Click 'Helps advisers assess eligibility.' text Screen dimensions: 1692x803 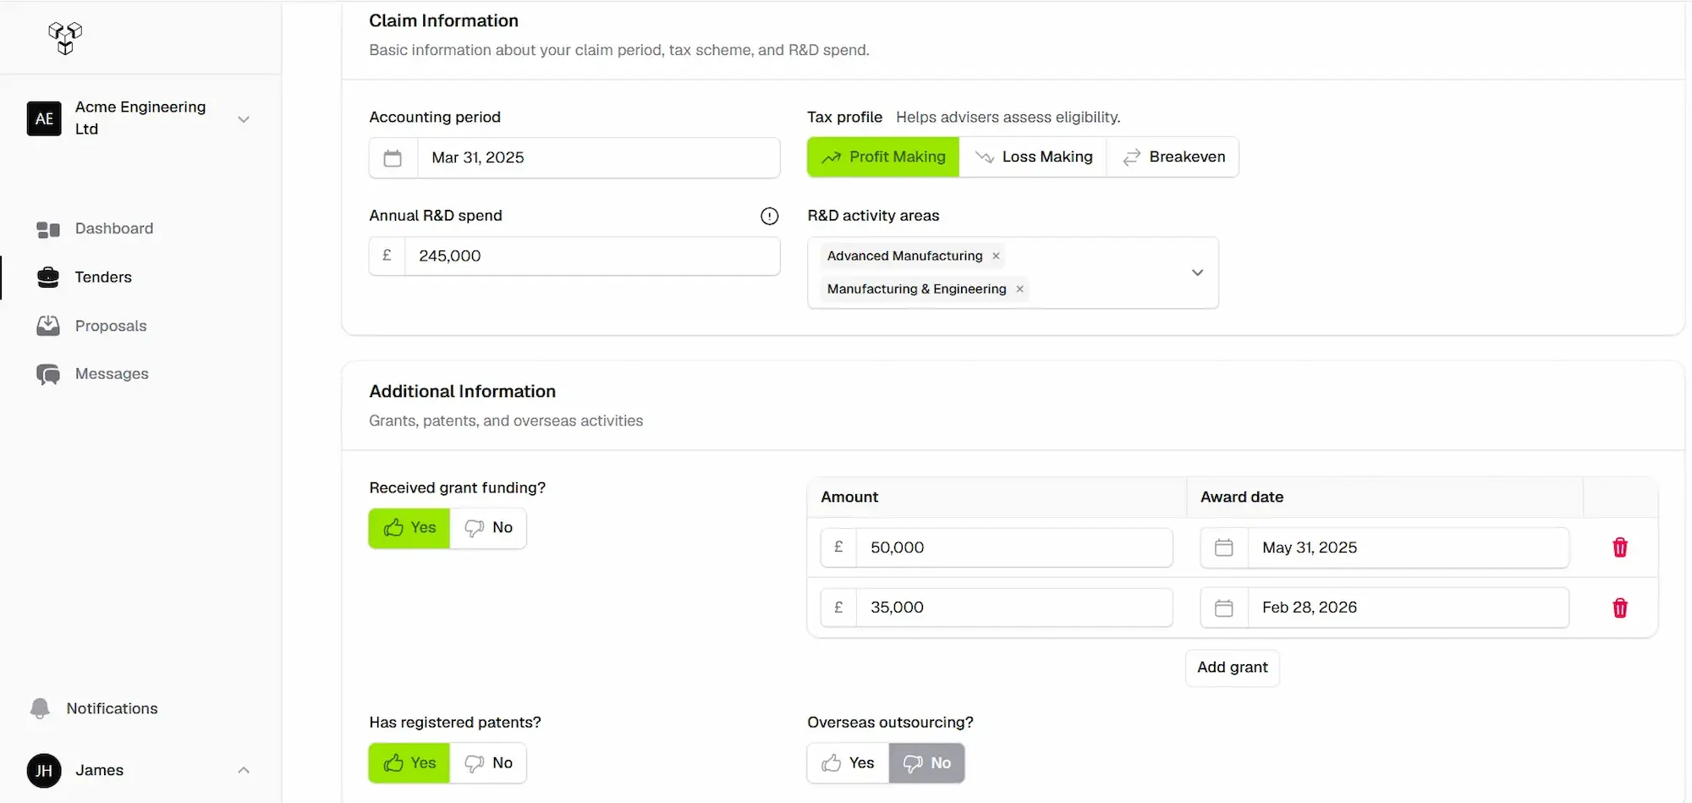point(1008,117)
